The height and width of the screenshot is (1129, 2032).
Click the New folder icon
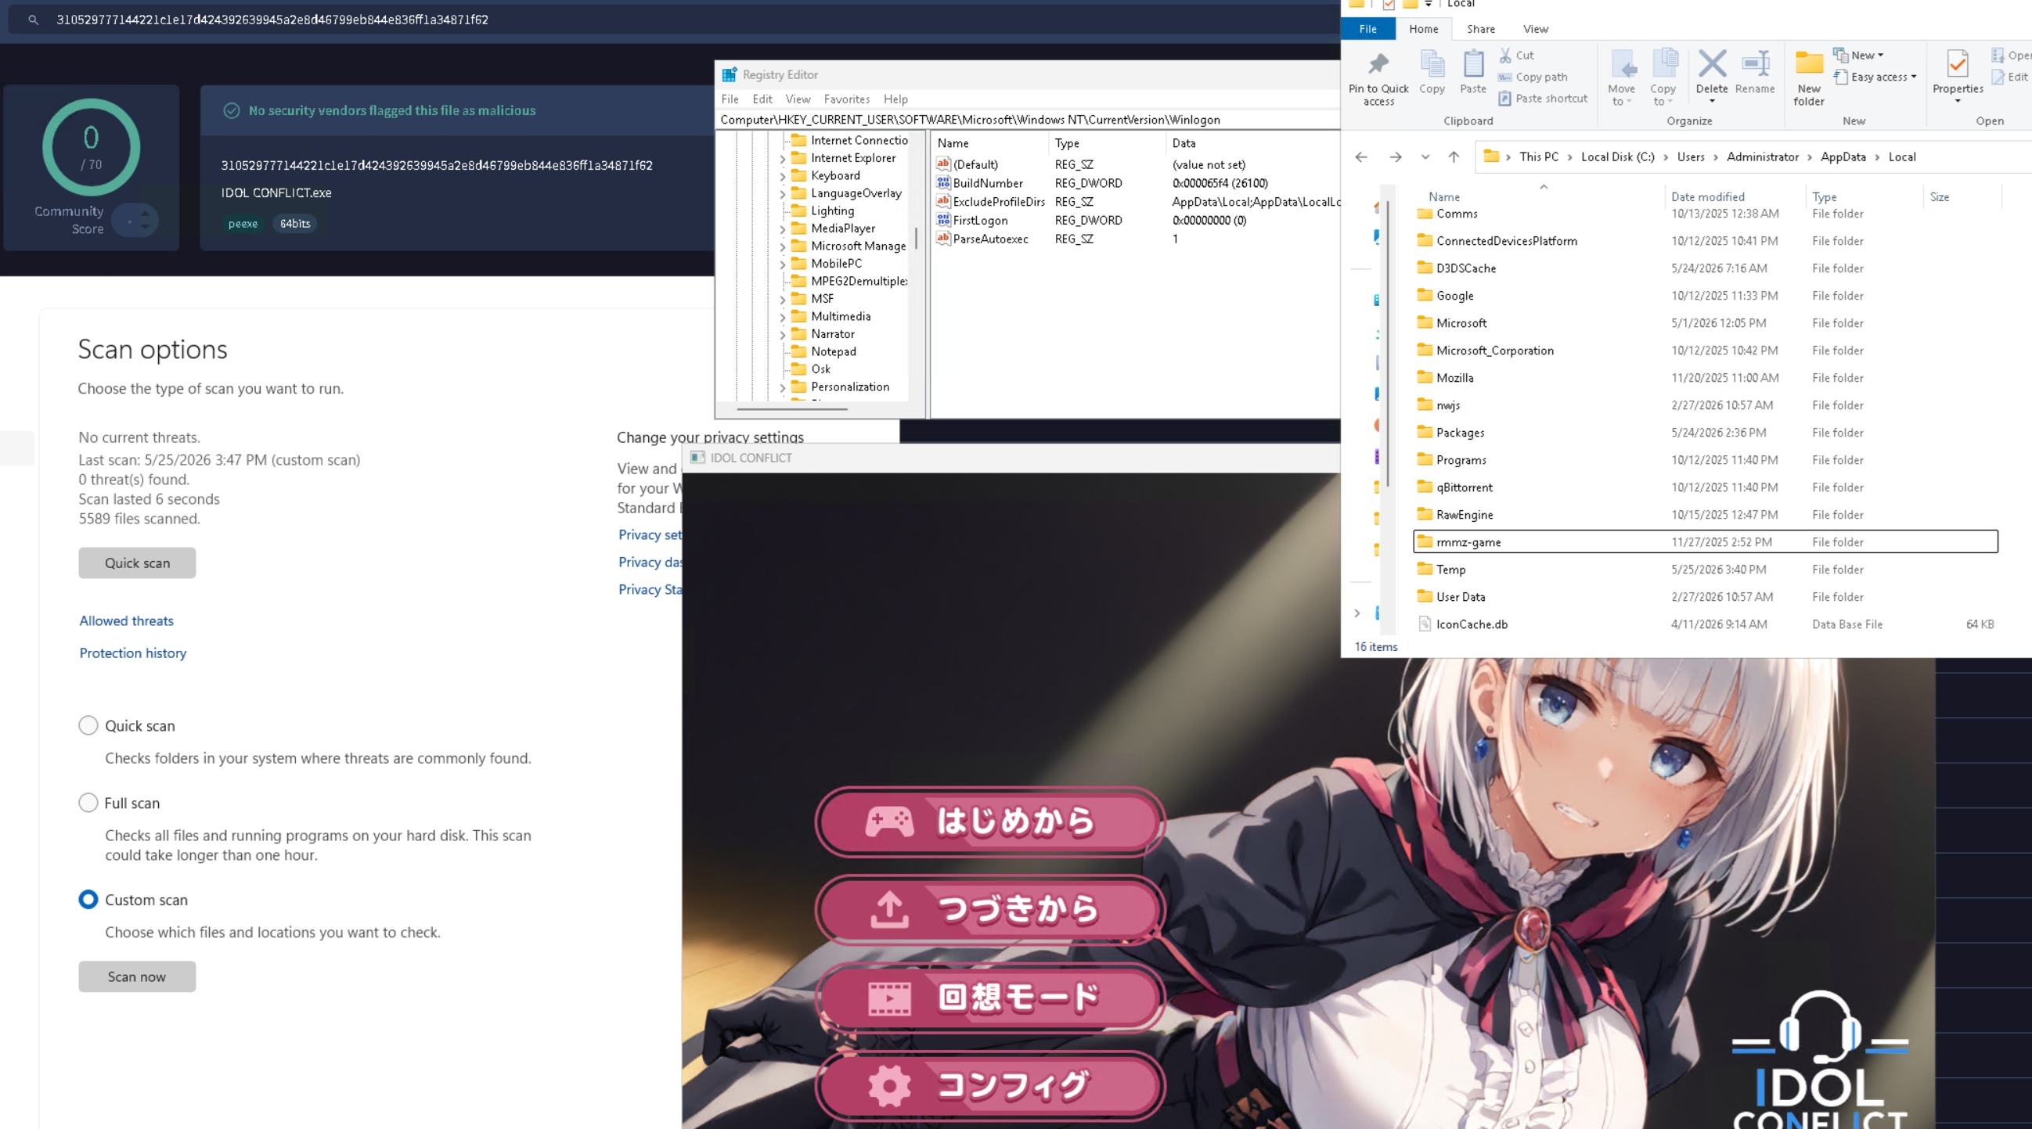(1809, 63)
